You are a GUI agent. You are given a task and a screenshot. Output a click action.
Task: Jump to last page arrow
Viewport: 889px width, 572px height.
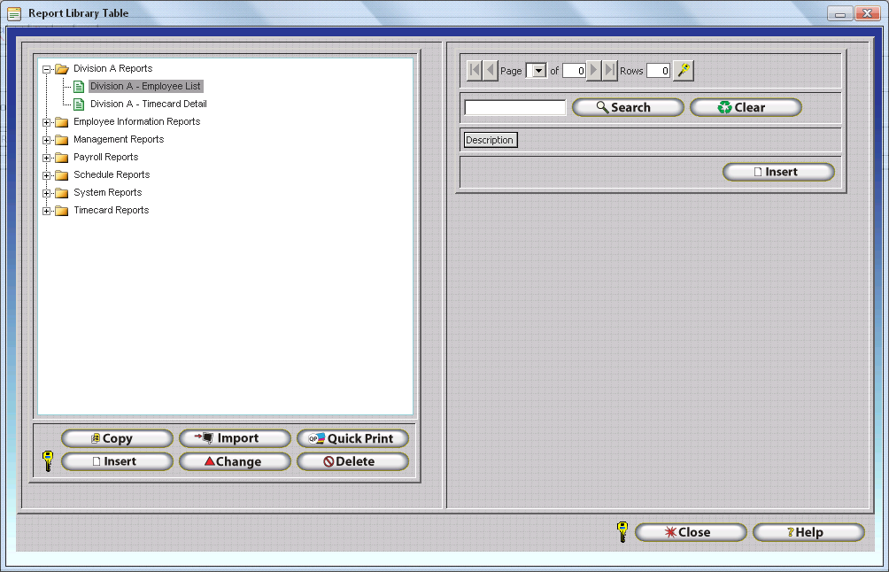coord(610,71)
